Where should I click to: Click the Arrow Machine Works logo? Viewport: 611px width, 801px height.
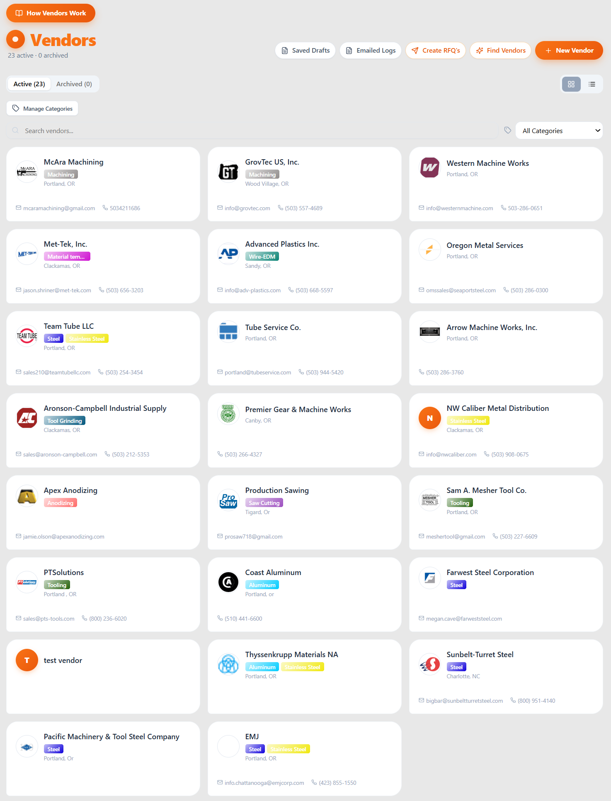click(430, 332)
